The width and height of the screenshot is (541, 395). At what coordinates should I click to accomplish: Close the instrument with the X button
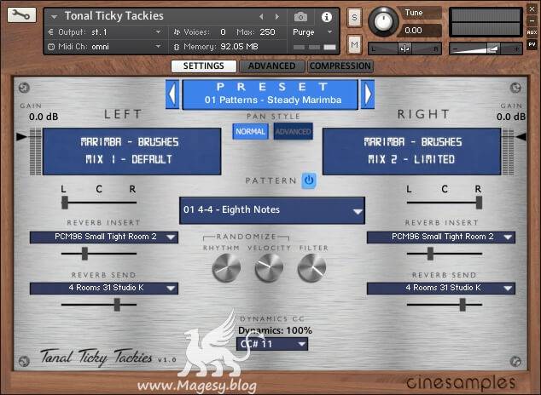click(x=532, y=9)
